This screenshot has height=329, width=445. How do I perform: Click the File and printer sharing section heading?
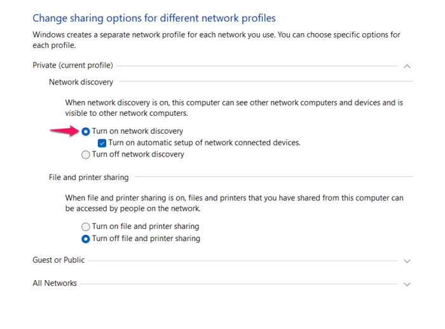pyautogui.click(x=88, y=178)
